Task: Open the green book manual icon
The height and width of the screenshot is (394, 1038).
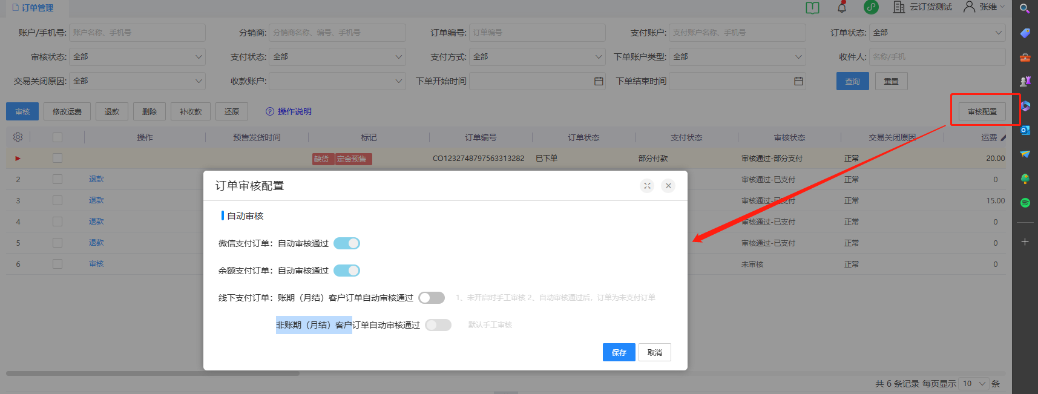Action: 812,7
